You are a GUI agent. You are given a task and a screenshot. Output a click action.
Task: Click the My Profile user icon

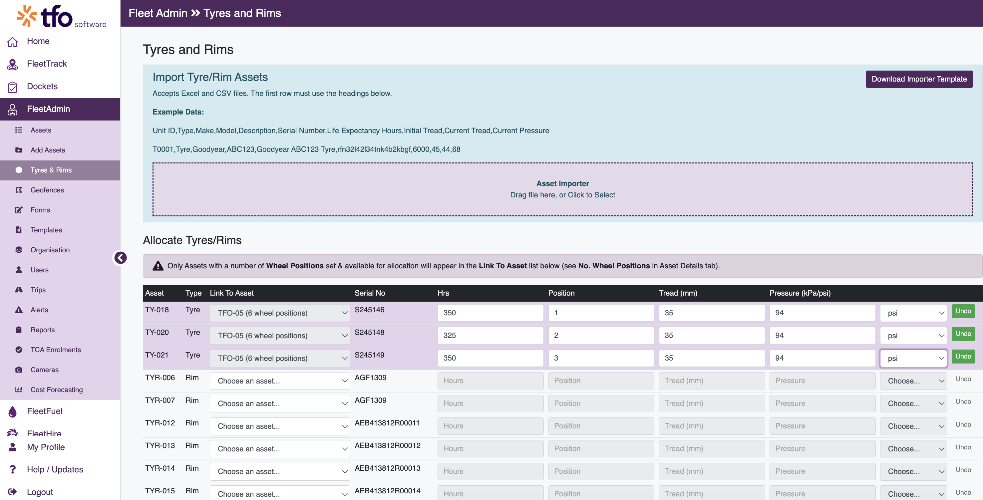tap(13, 447)
